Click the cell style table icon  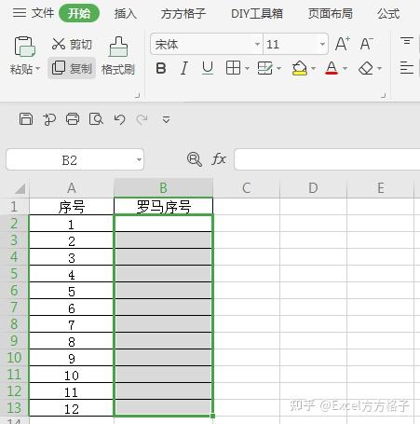click(265, 68)
